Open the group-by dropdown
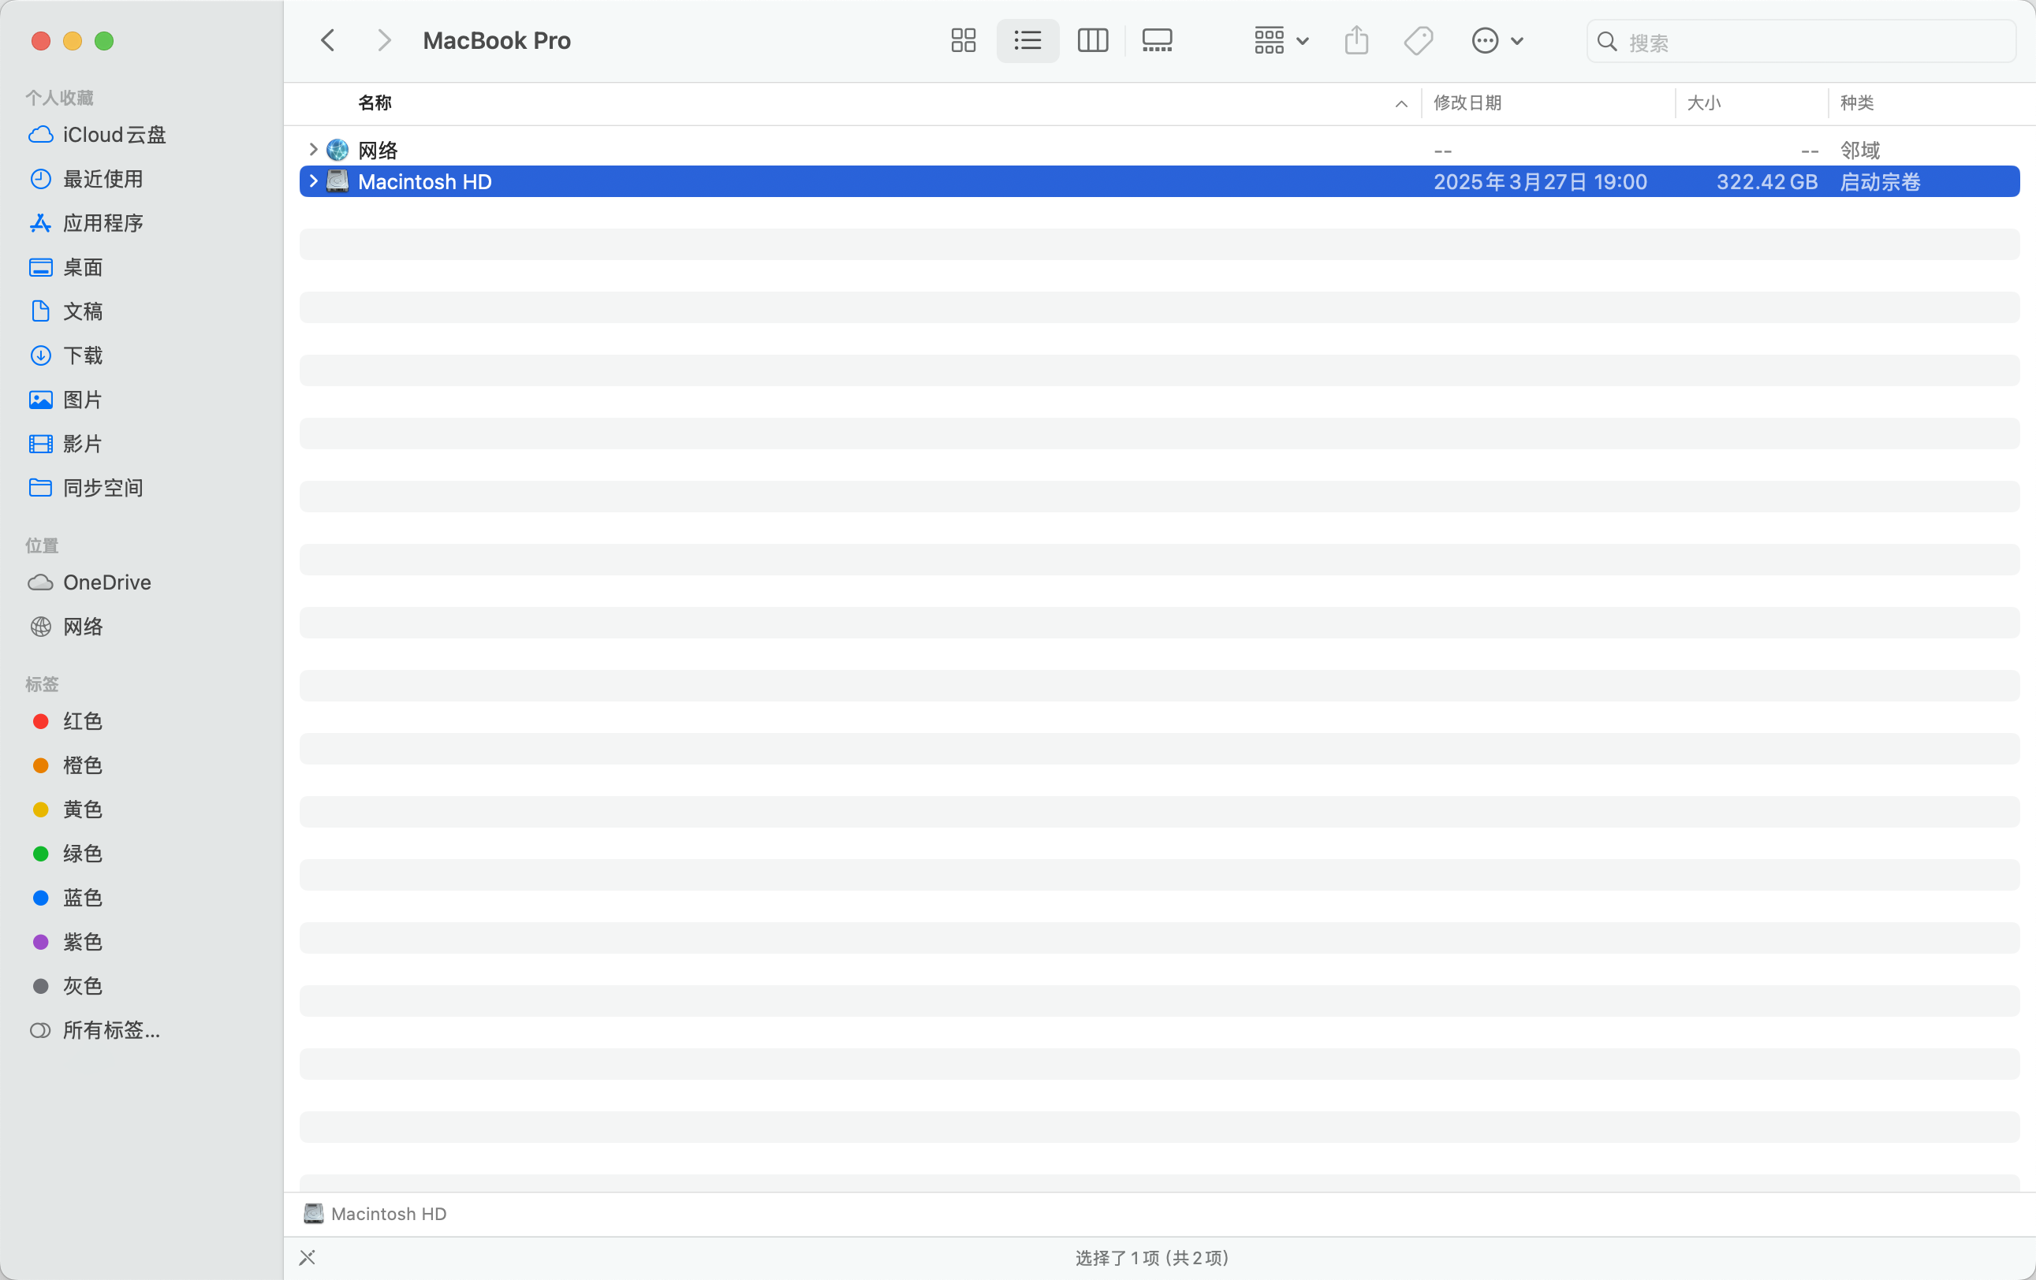Screen dimensions: 2036x1280 (1280, 40)
